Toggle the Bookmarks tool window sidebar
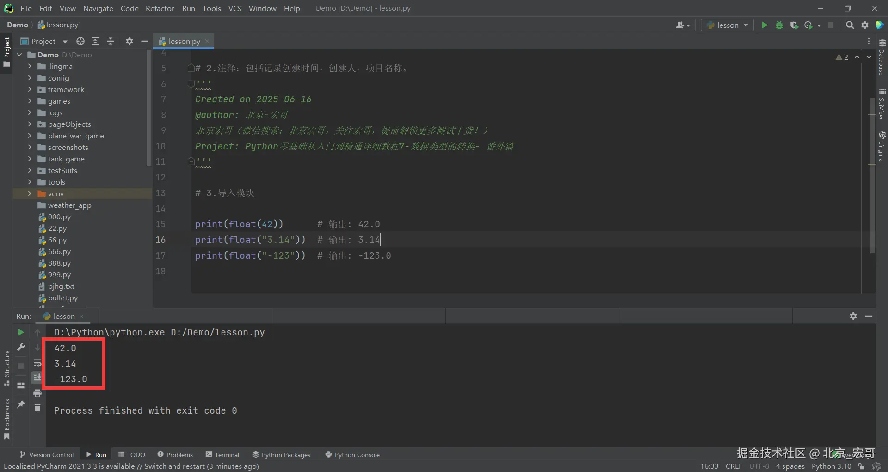 (x=6, y=419)
